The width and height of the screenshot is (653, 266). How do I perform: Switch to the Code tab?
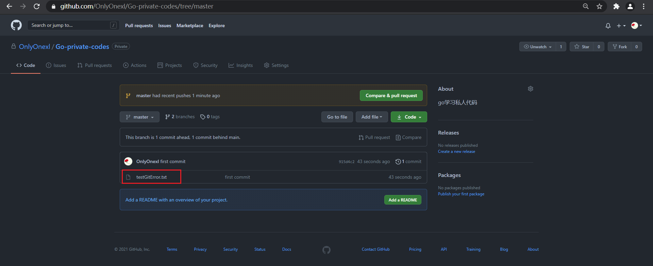tap(26, 65)
